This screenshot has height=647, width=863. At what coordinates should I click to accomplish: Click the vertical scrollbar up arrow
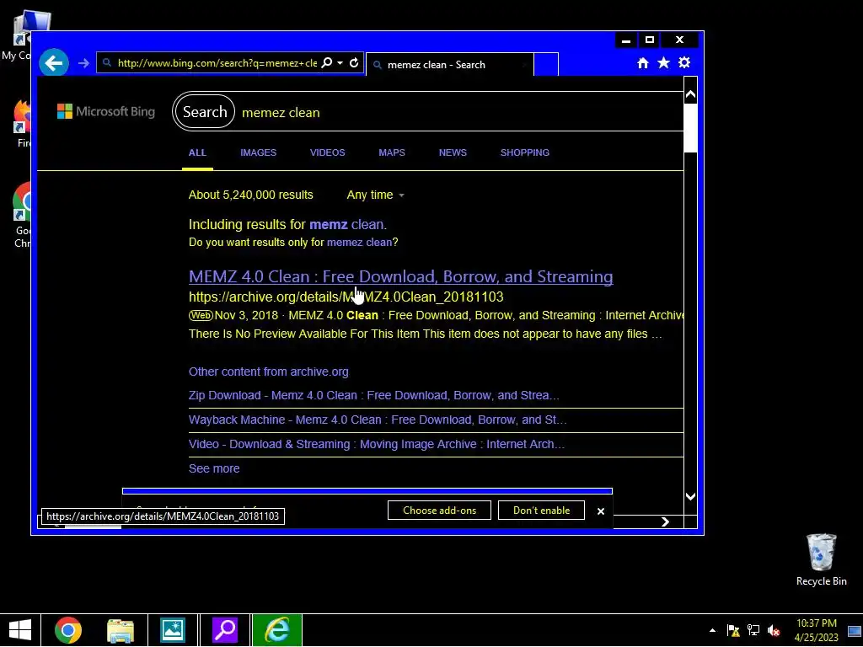pyautogui.click(x=690, y=94)
